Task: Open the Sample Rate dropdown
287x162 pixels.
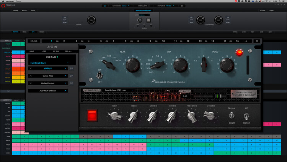Action: pyautogui.click(x=170, y=6)
